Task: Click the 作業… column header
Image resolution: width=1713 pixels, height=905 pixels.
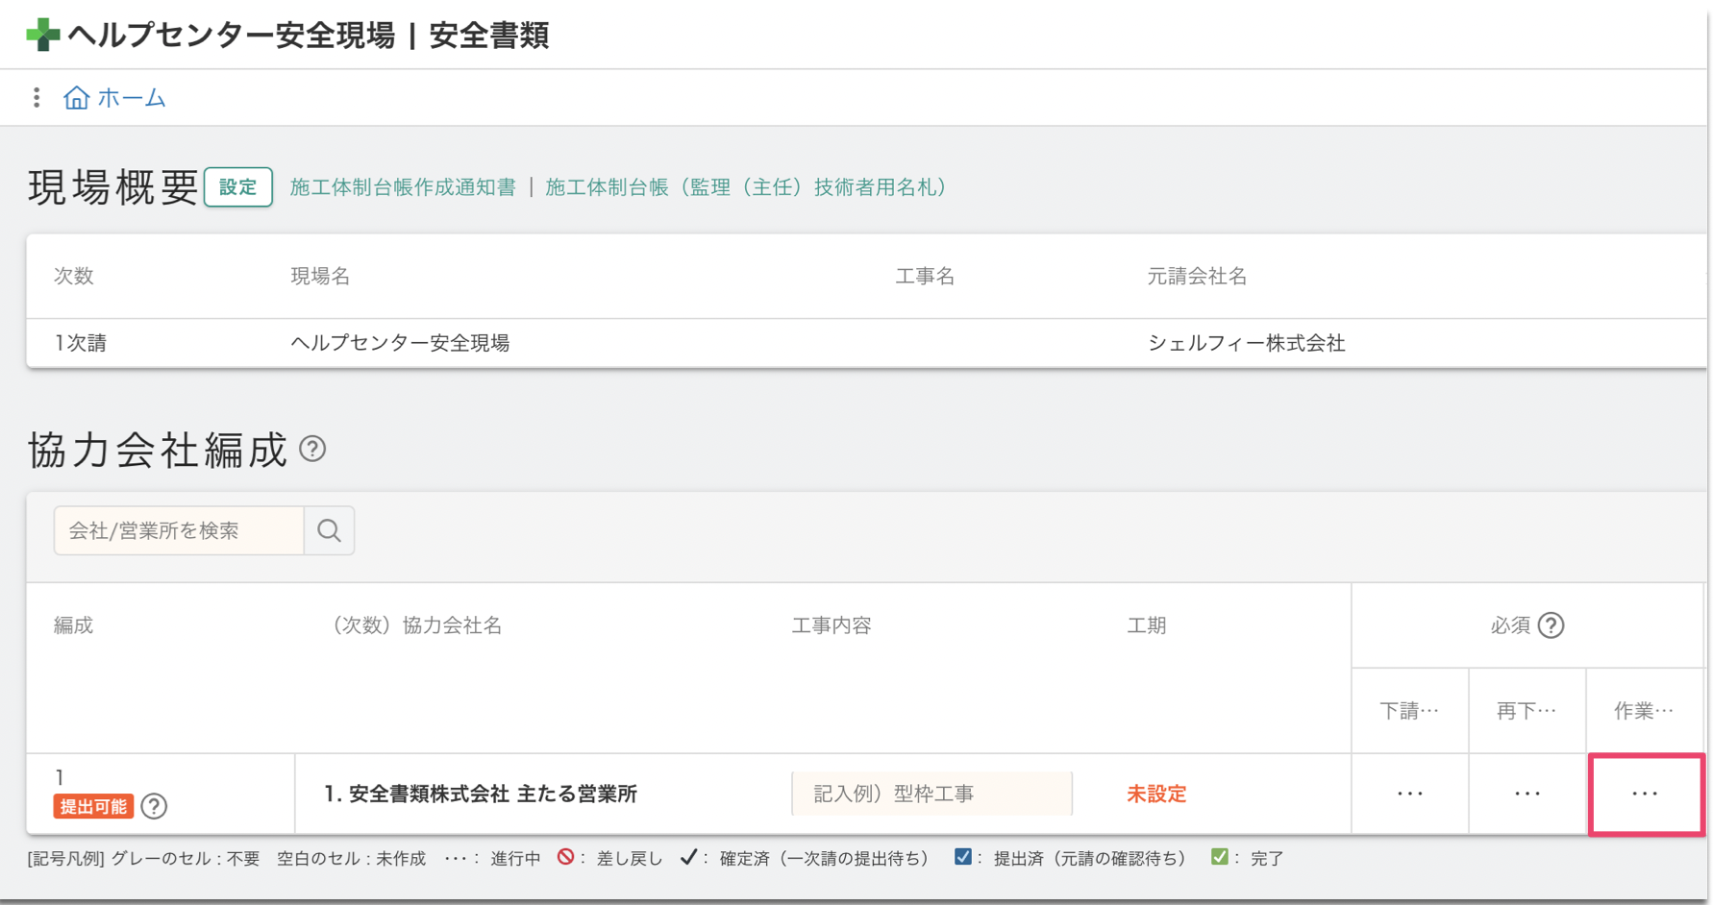Action: 1644,711
